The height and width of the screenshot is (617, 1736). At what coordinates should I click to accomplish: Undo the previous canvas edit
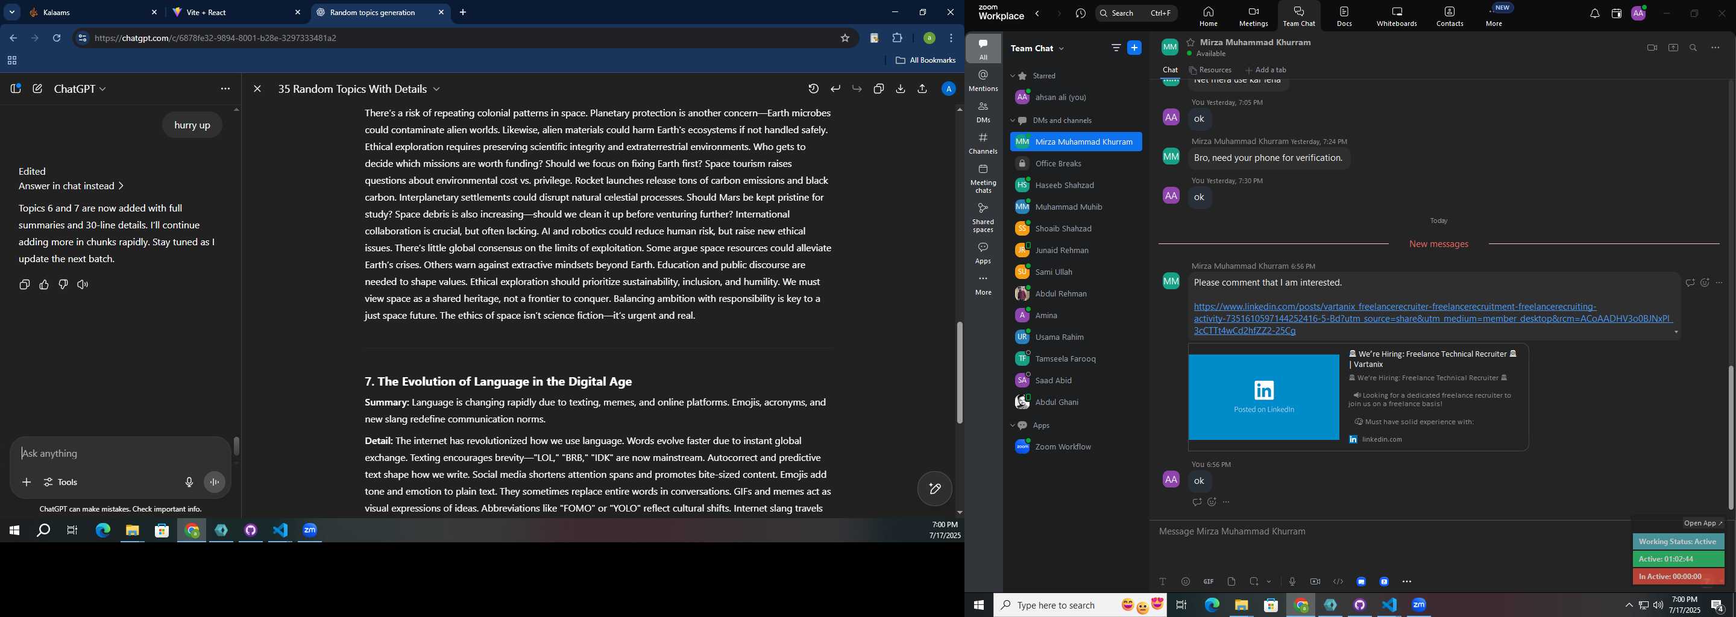pyautogui.click(x=835, y=89)
